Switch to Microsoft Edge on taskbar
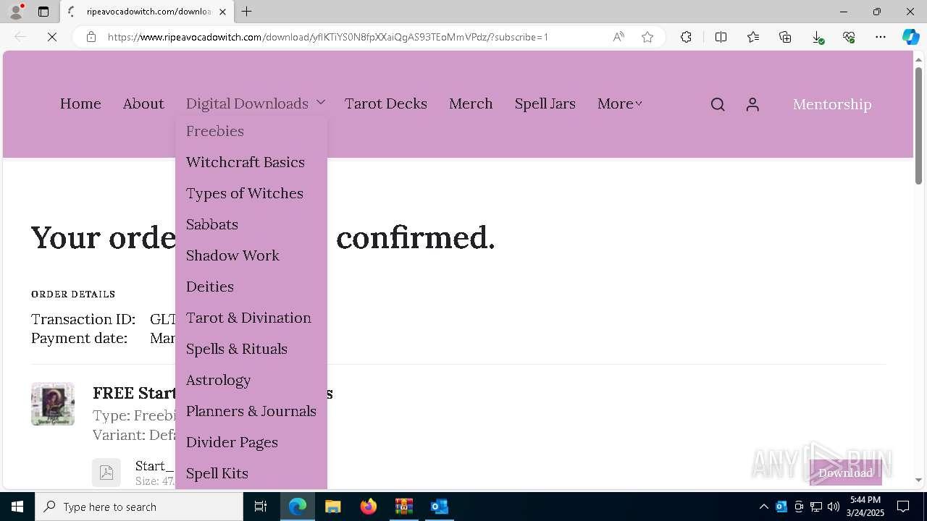927x521 pixels. 298,507
